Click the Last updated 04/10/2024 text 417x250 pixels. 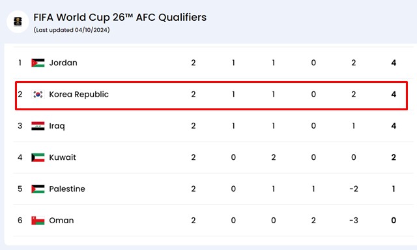[x=72, y=30]
